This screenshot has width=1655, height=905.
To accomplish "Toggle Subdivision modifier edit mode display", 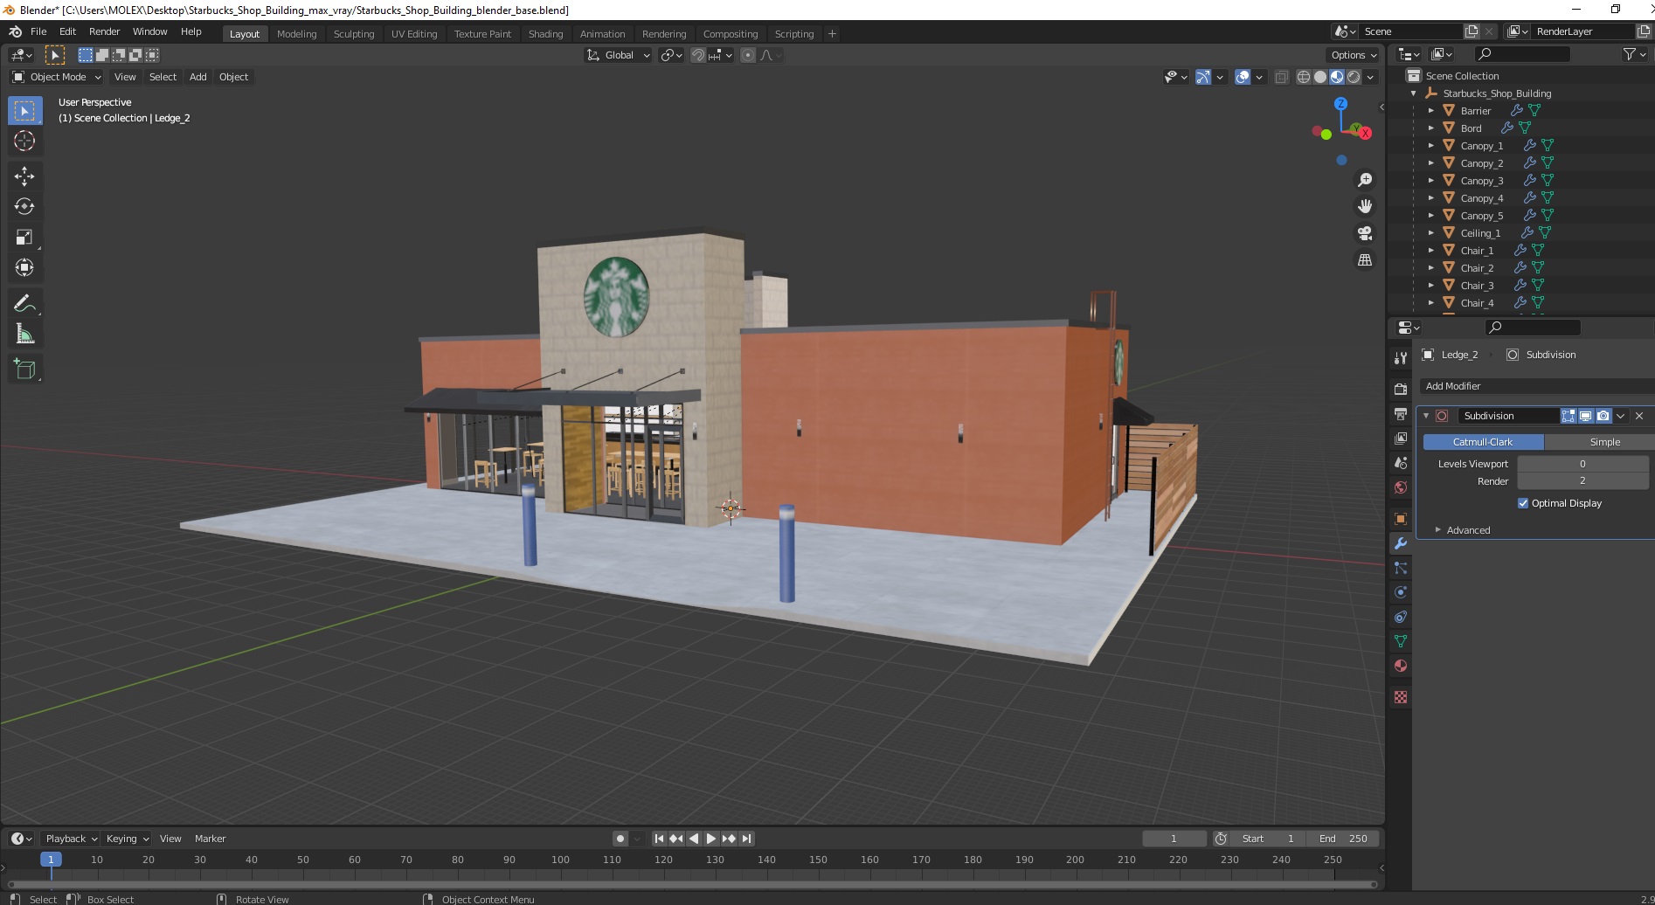I will pyautogui.click(x=1568, y=416).
